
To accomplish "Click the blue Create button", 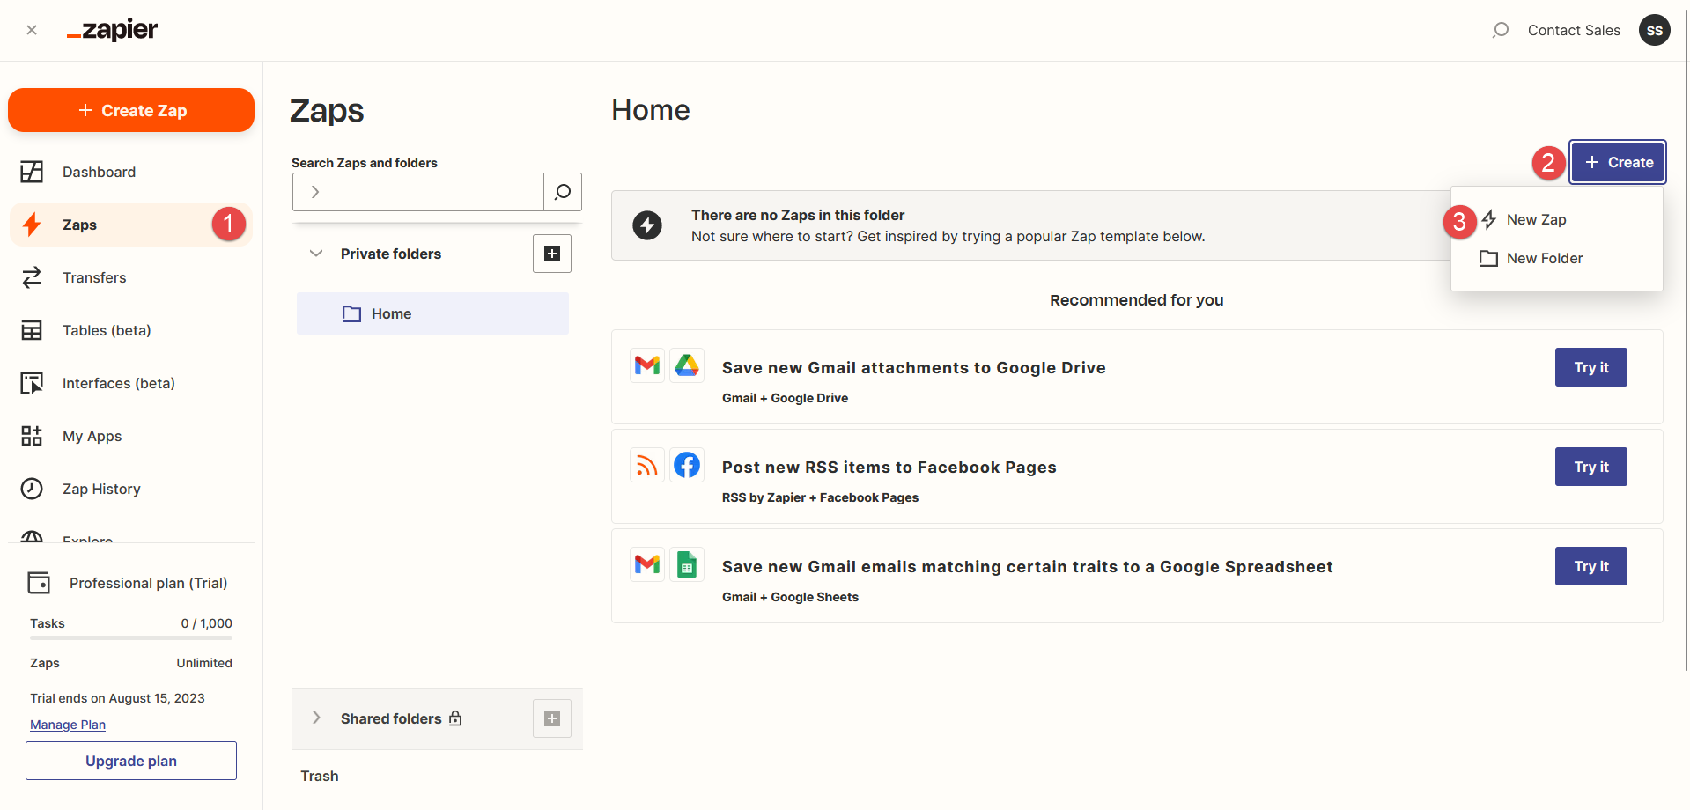I will pos(1618,162).
